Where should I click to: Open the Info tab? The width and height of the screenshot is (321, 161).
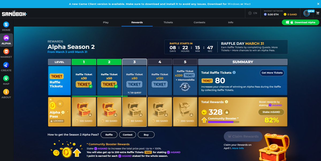231,22
